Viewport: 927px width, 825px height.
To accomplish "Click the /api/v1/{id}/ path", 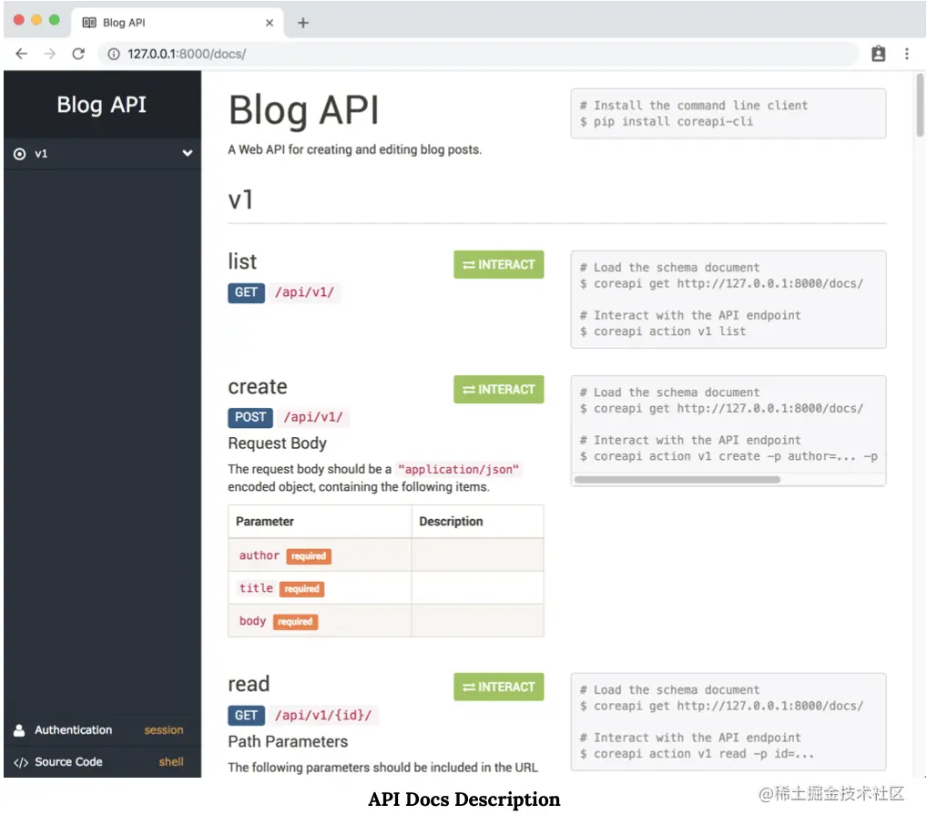I will [x=323, y=715].
